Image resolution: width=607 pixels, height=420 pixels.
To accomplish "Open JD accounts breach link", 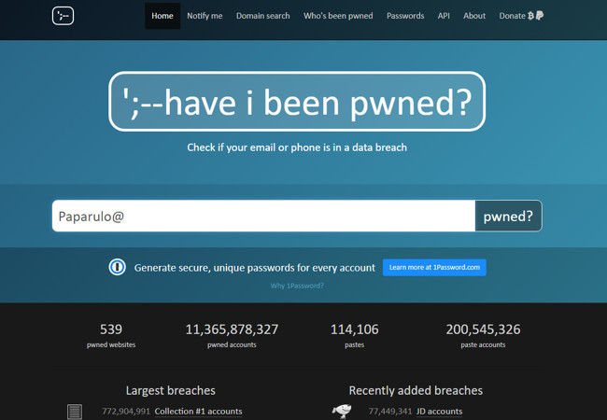I will (x=440, y=412).
